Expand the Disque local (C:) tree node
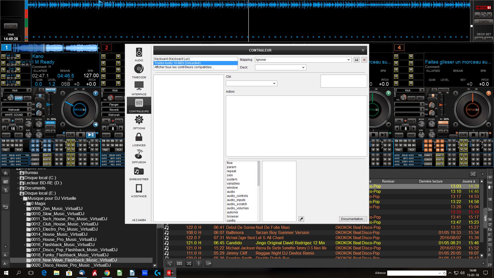The image size is (494, 278). coord(18,178)
